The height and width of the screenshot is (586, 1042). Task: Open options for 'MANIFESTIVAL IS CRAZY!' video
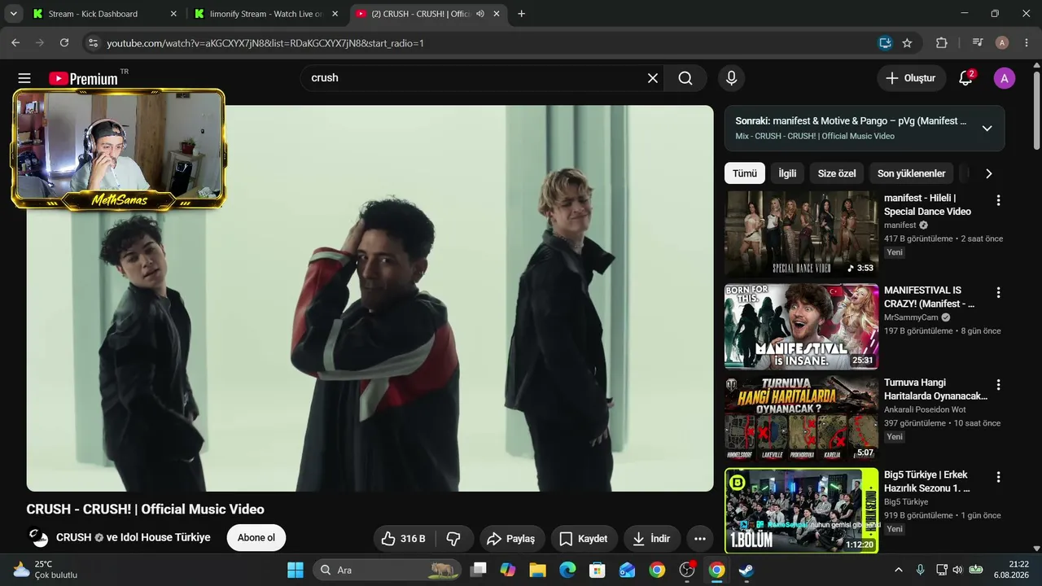tap(998, 293)
